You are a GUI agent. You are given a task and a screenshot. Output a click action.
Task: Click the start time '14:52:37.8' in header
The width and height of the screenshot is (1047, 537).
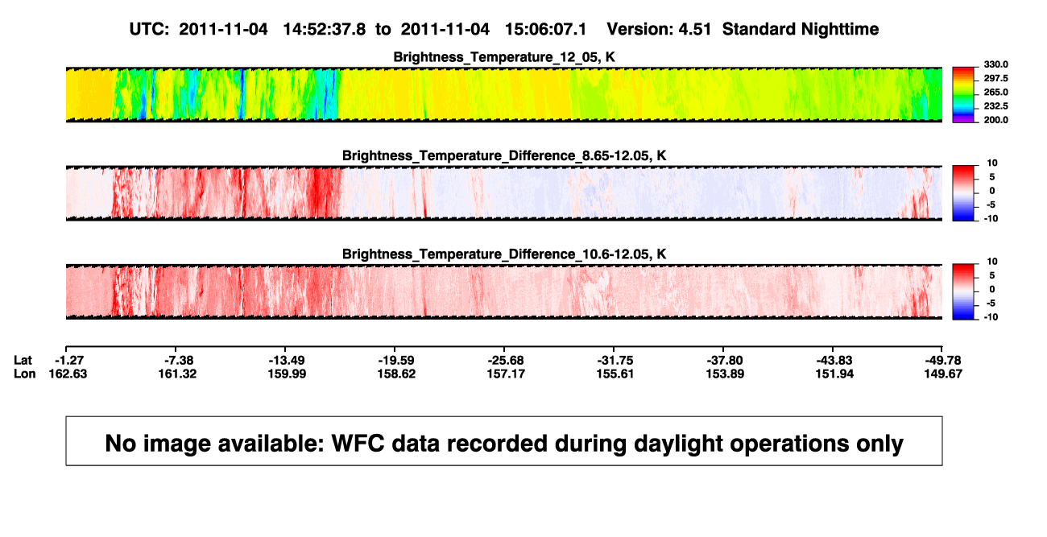pos(325,30)
